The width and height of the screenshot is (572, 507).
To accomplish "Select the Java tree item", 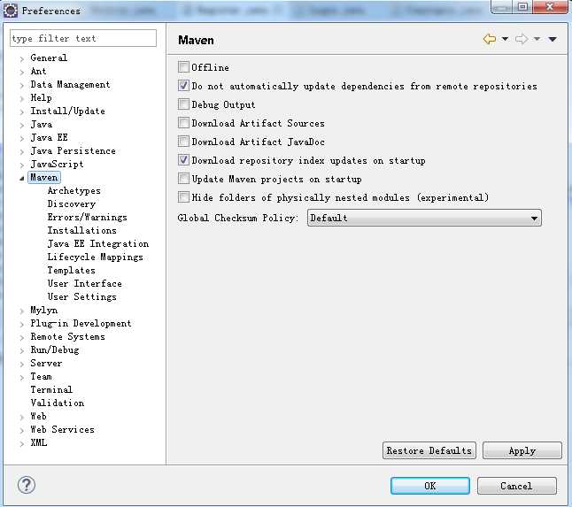I will (x=42, y=124).
